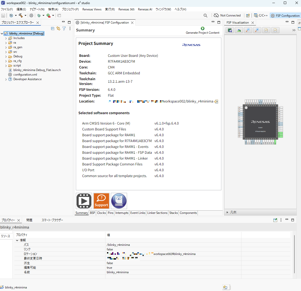Click the pin properties icon in Properties view
Image resolution: width=301 pixels, height=291 pixels.
click(x=275, y=220)
